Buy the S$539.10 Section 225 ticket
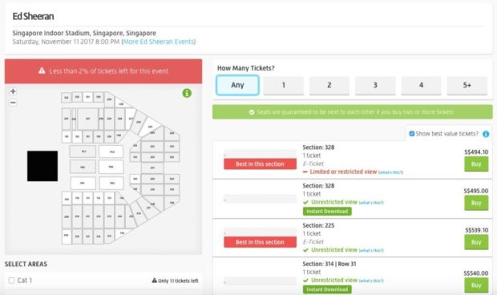The width and height of the screenshot is (497, 295). [476, 242]
